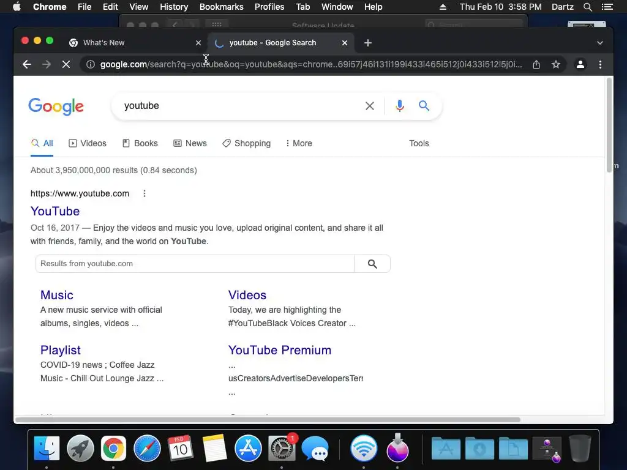Click the forward navigation arrow
Screen dimensions: 627x470
pos(47,64)
